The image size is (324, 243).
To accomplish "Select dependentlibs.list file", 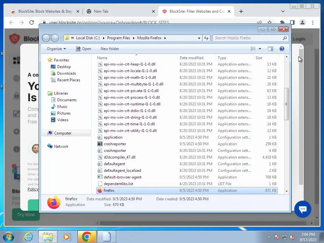I will [x=187, y=184].
